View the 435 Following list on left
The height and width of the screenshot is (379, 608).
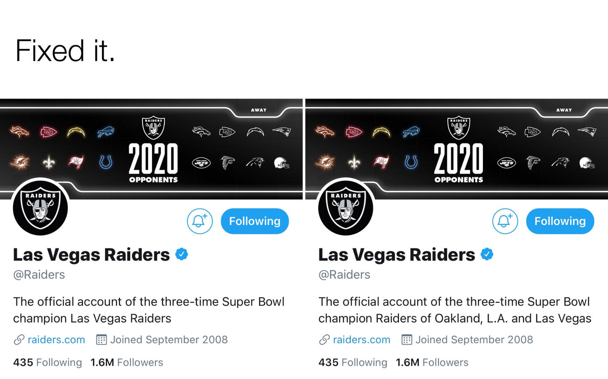pyautogui.click(x=48, y=363)
